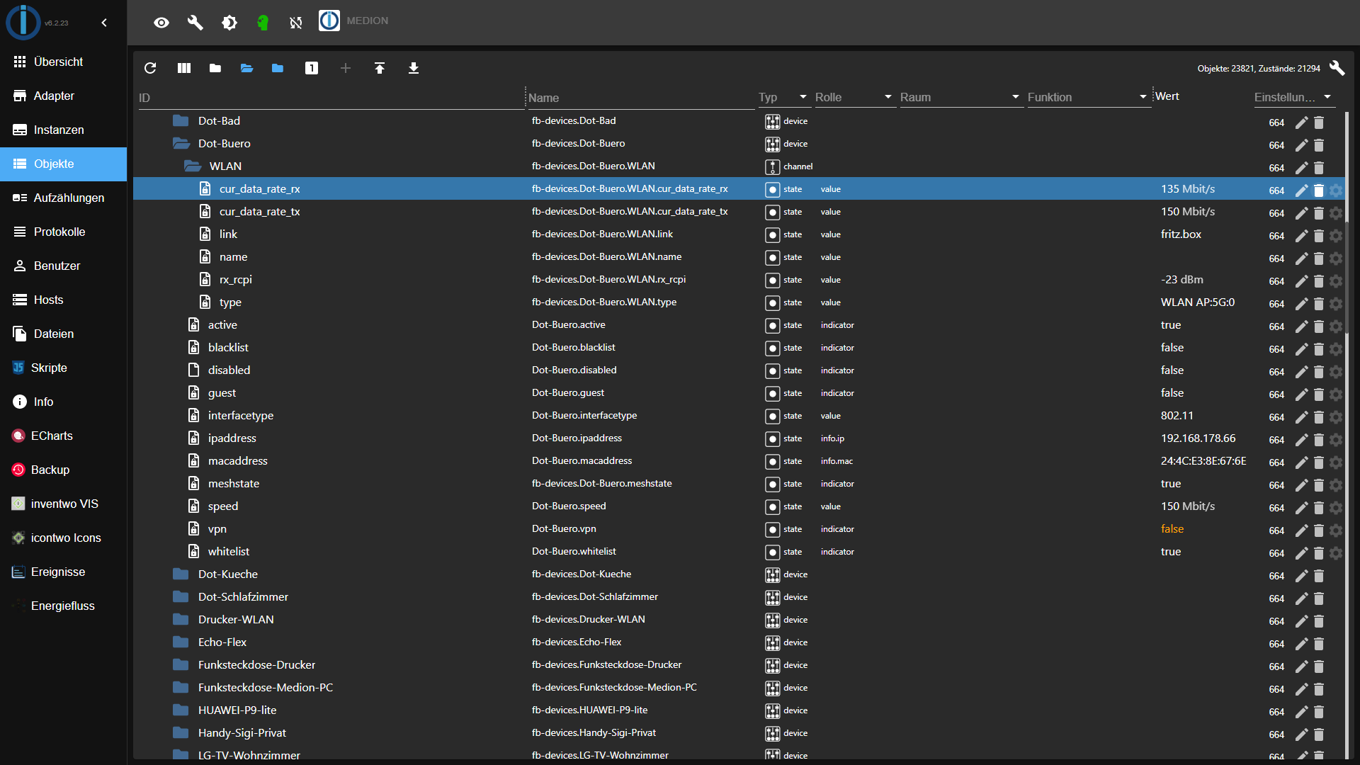The image size is (1360, 765).
Task: Upload objects from a JSON file
Action: 380,68
